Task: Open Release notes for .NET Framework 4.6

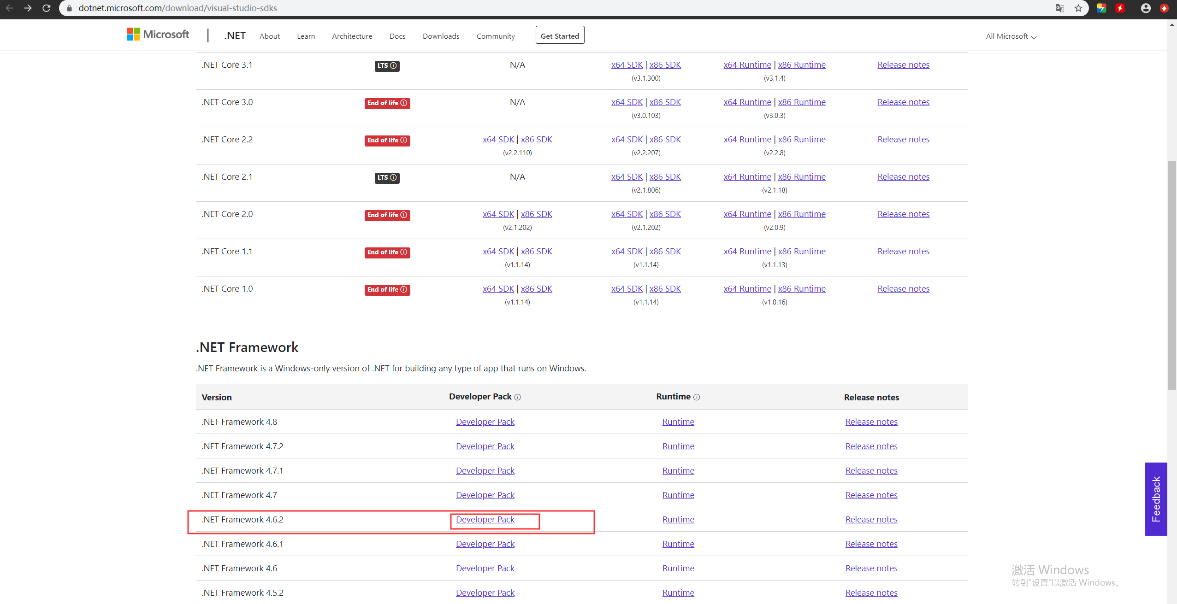Action: (871, 568)
